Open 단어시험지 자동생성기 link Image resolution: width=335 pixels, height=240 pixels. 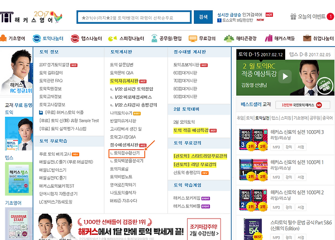58,194
